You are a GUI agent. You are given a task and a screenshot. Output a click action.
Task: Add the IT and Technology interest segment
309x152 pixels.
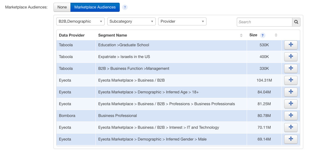tap(291, 128)
